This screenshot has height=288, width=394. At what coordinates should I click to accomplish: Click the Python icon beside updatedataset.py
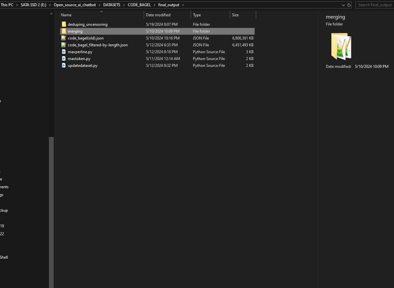click(x=64, y=65)
